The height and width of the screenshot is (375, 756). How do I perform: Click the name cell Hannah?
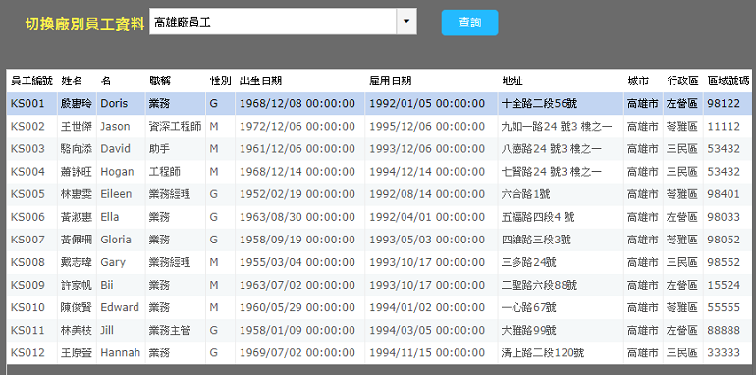tap(120, 352)
